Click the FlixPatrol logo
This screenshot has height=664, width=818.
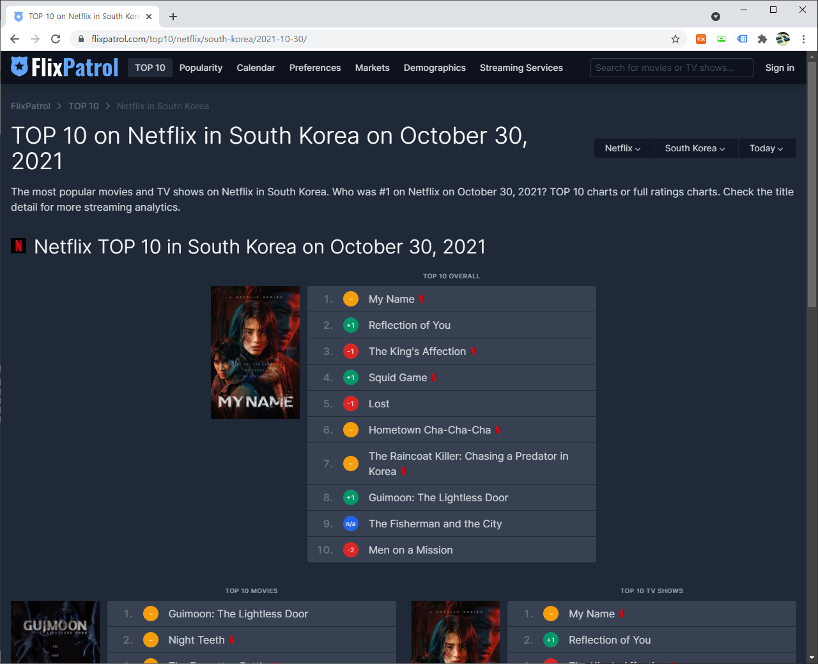pyautogui.click(x=65, y=67)
